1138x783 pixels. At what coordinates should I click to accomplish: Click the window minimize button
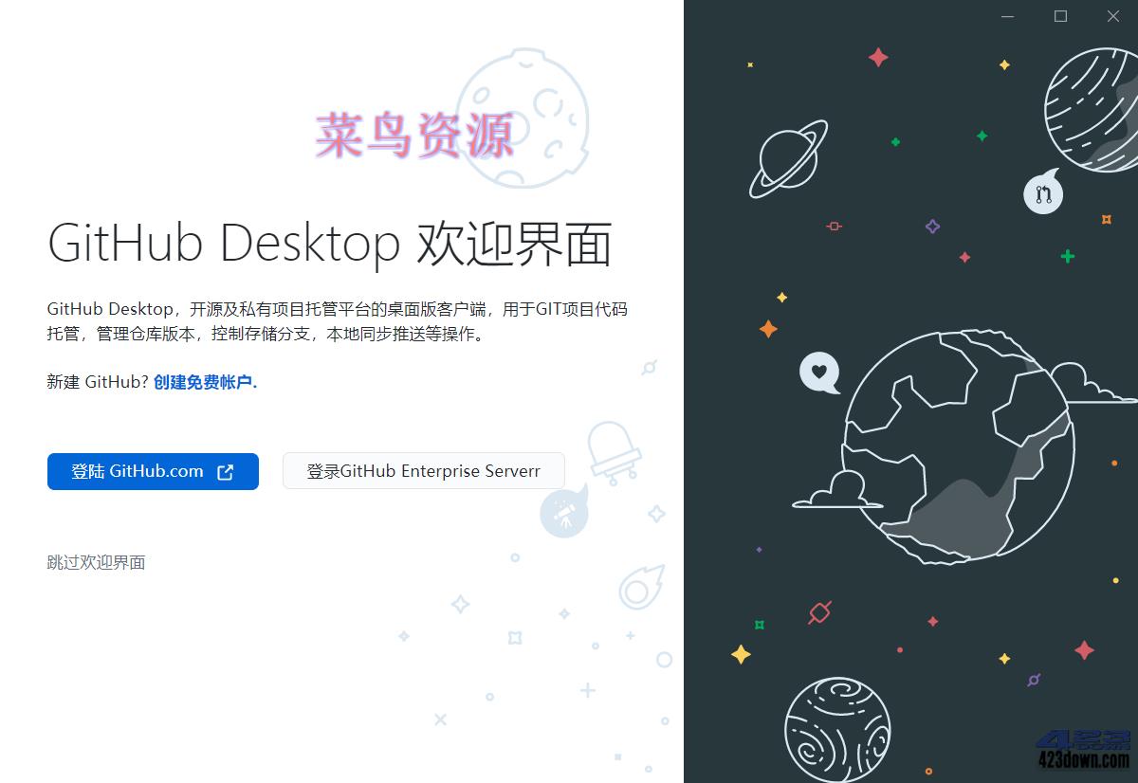coord(1007,16)
